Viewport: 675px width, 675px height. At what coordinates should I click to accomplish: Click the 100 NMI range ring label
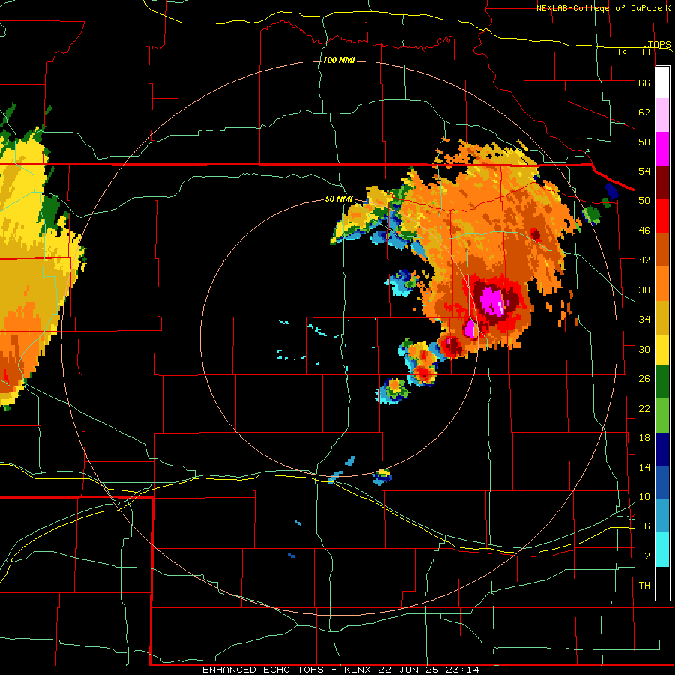pyautogui.click(x=339, y=60)
